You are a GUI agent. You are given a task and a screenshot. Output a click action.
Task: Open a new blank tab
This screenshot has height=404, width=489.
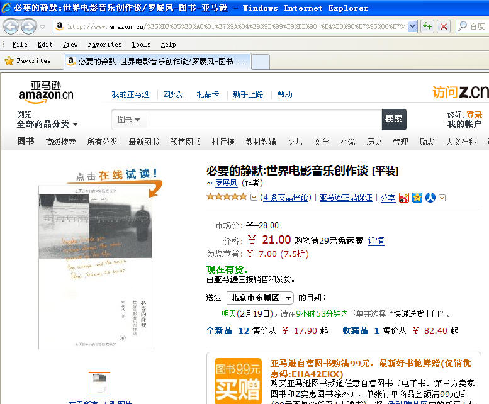tap(261, 62)
